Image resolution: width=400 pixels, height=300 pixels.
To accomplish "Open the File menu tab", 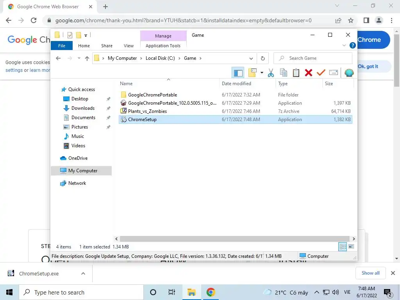I will [x=62, y=46].
